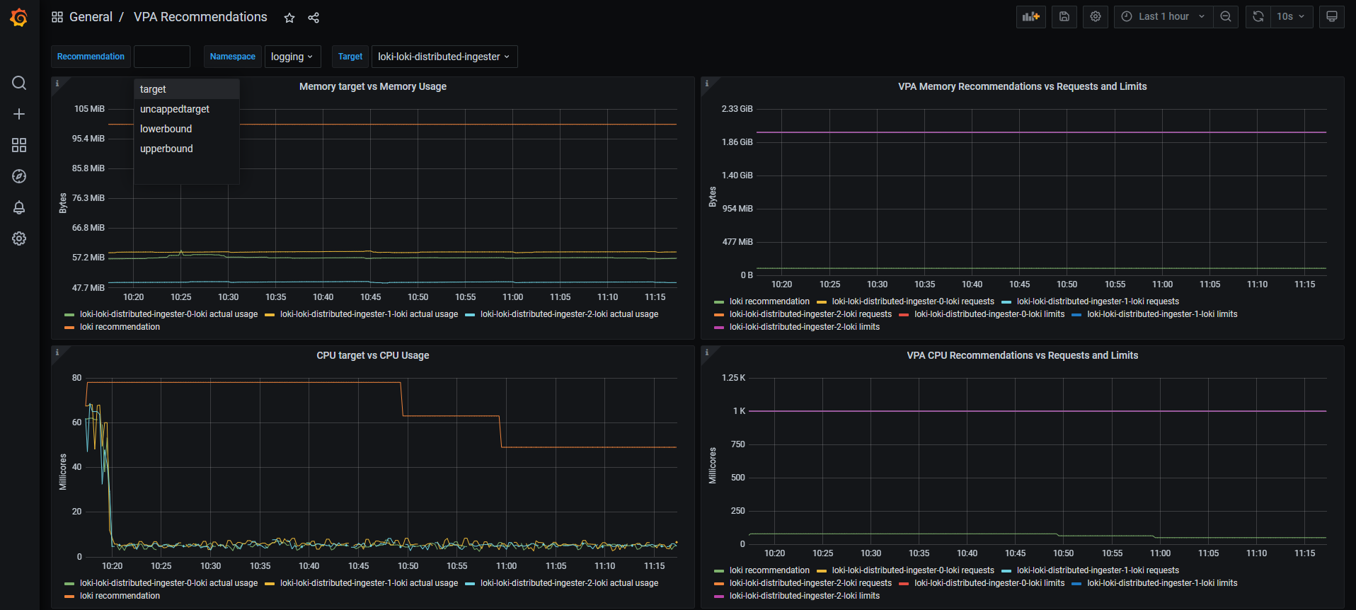Click the Create plus icon in sidebar
The height and width of the screenshot is (610, 1356).
19,114
